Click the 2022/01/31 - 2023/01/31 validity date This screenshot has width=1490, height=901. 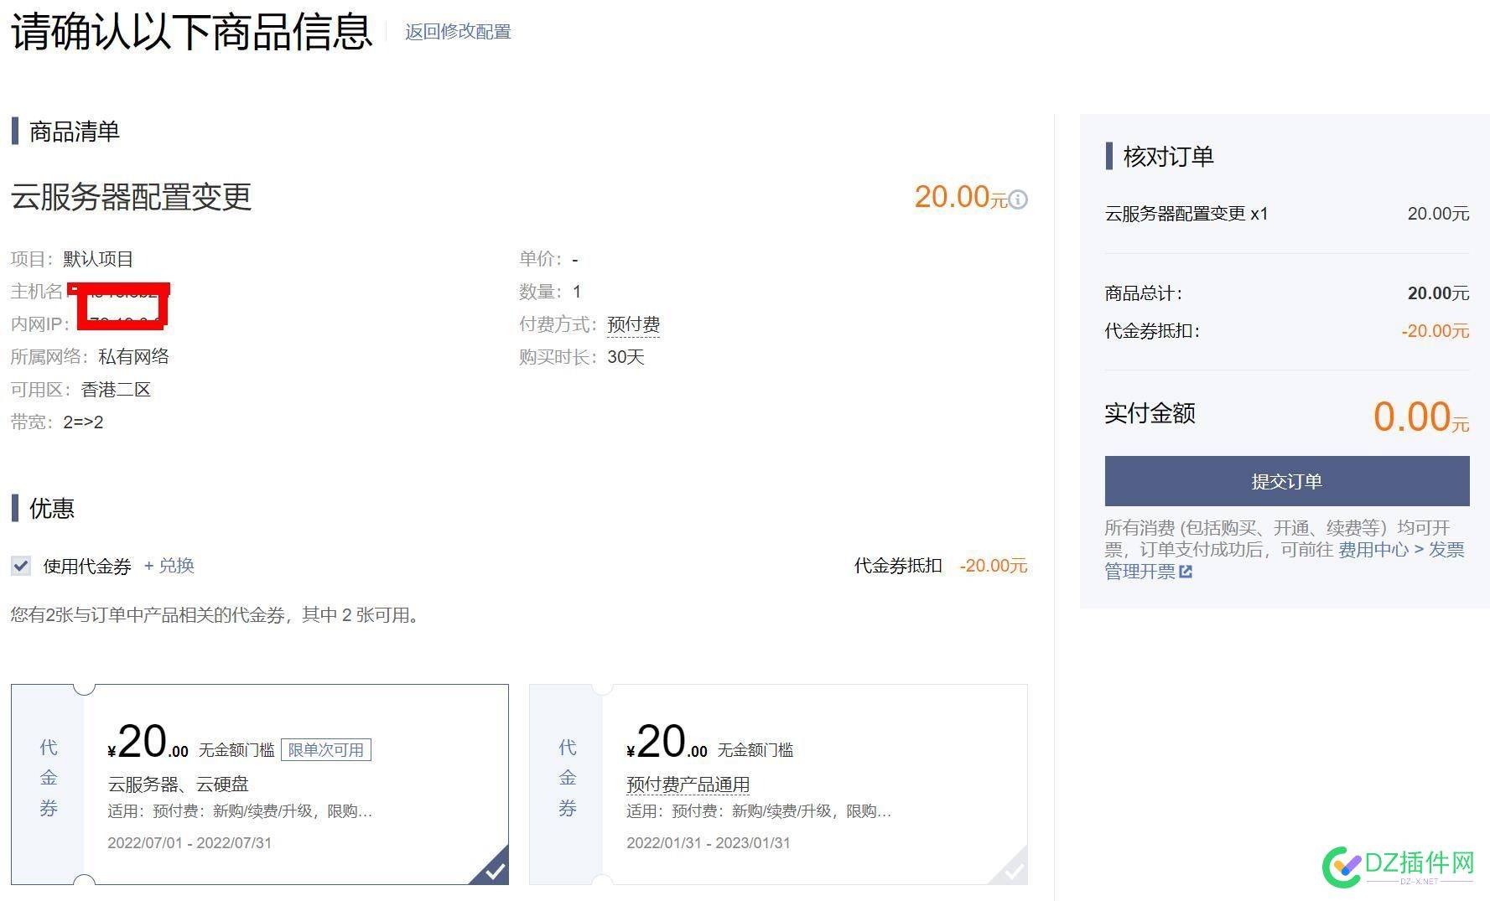(709, 843)
